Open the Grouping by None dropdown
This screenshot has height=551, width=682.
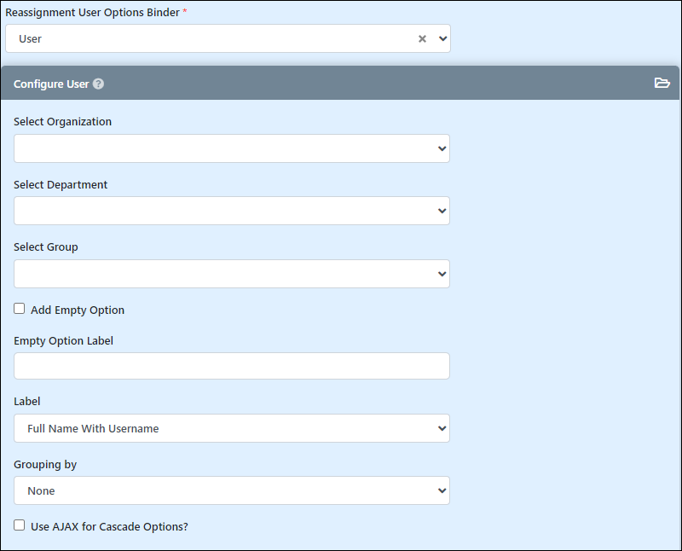point(232,490)
